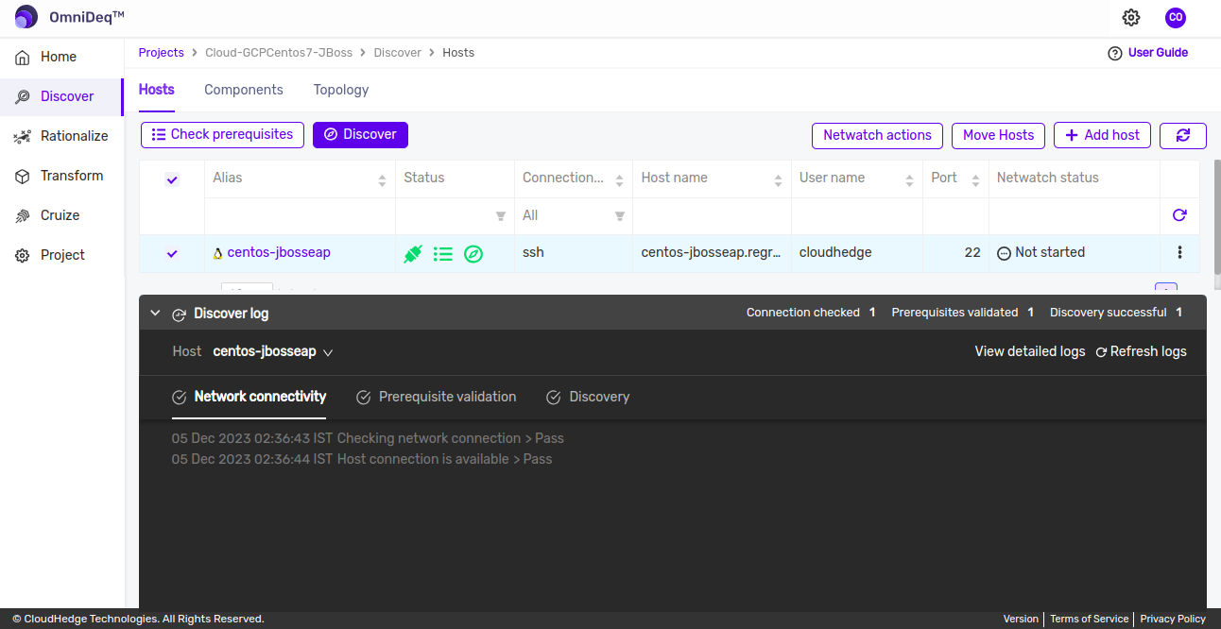The width and height of the screenshot is (1221, 629).
Task: Click View detailed logs
Action: 1030,351
